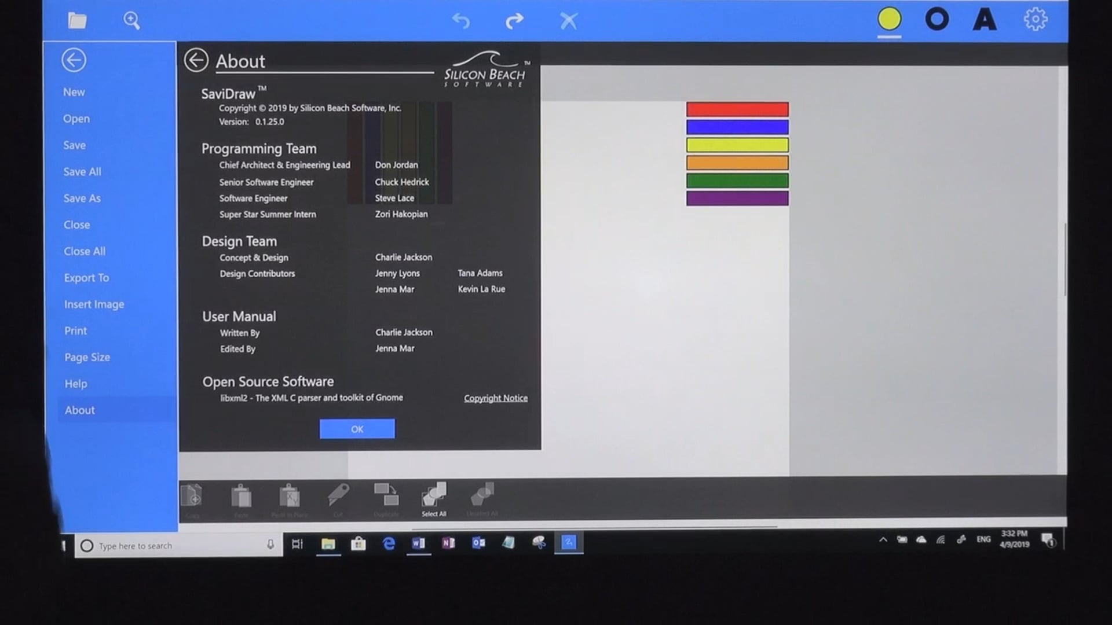Click the yellow fill color circle

pos(889,20)
